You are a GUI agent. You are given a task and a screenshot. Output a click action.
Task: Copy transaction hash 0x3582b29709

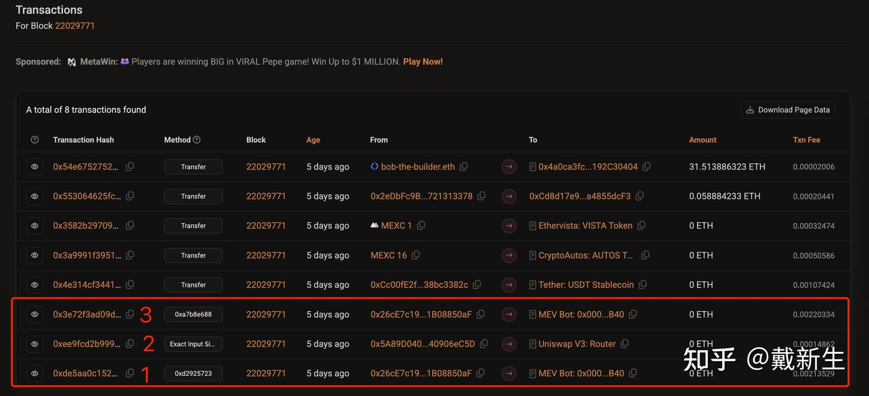pos(130,226)
